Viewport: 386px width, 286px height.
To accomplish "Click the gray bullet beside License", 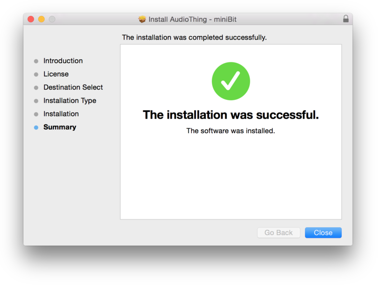I will tap(36, 75).
